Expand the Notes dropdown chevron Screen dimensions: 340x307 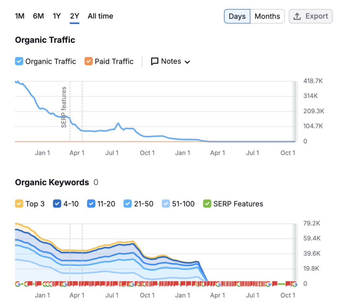[187, 62]
